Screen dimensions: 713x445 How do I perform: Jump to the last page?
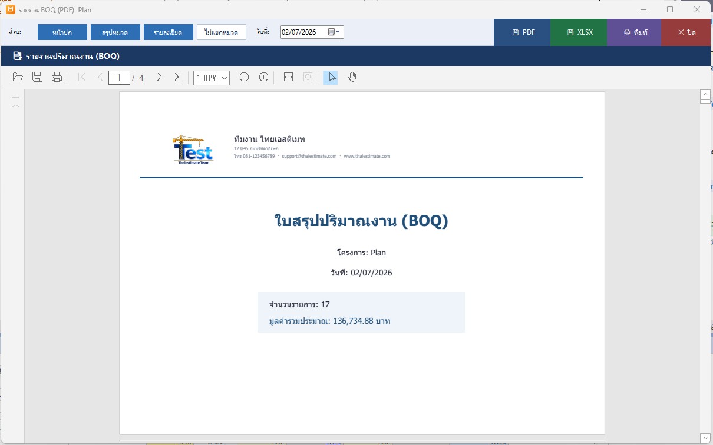(x=178, y=77)
